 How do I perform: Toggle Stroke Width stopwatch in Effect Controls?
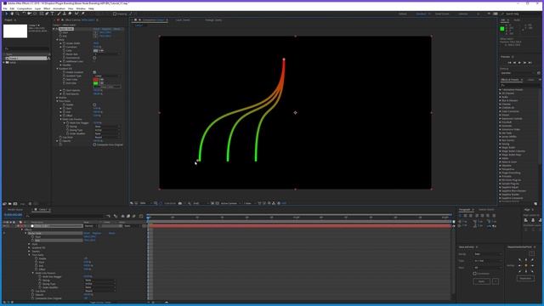tap(65, 43)
